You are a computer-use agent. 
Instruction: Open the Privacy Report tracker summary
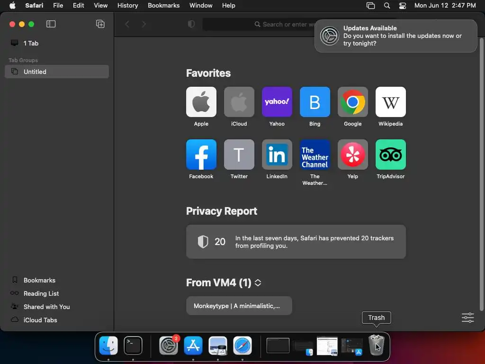point(296,242)
